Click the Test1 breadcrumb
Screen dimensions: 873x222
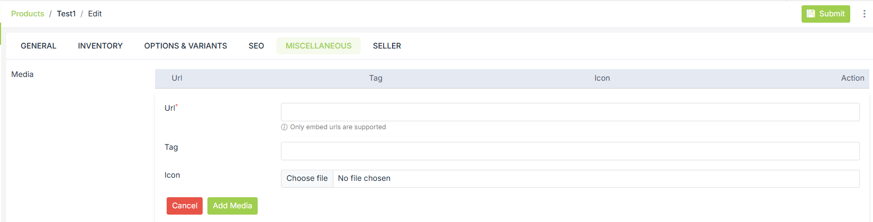click(66, 14)
